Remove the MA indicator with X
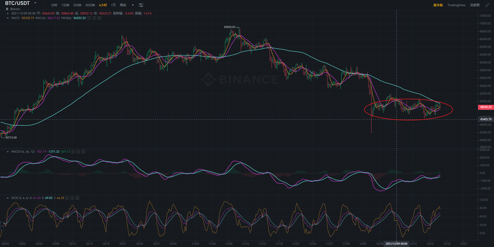Screen dimensions: 494x247 pyautogui.click(x=99, y=18)
